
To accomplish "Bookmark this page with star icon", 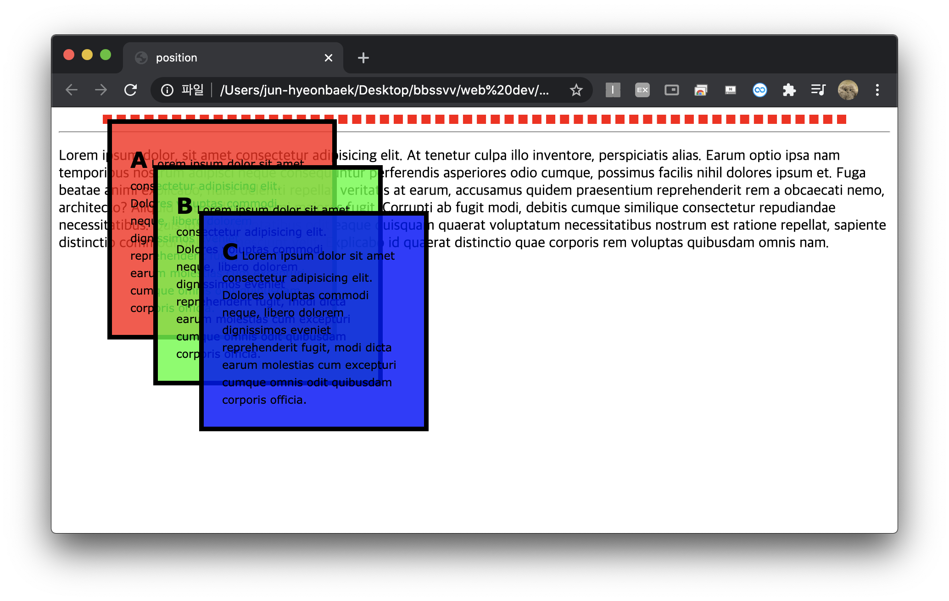I will coord(576,90).
